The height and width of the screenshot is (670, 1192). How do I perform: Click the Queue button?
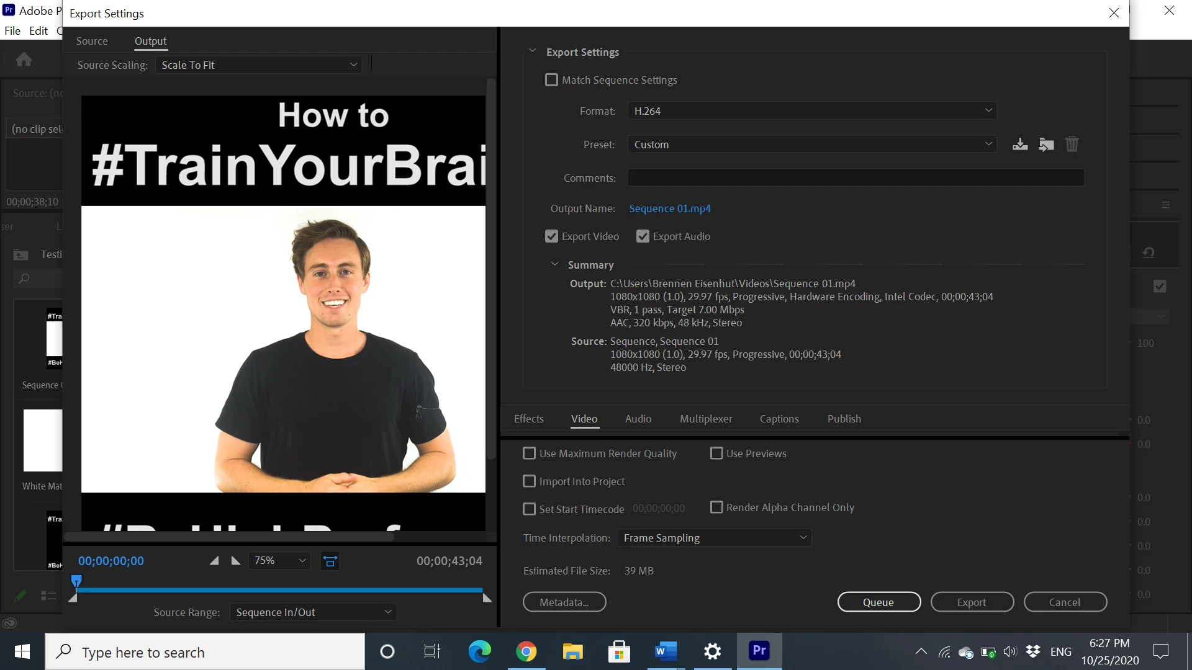click(878, 602)
